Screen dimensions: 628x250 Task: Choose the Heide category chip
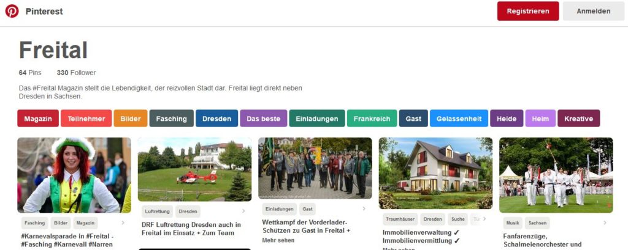pos(507,119)
